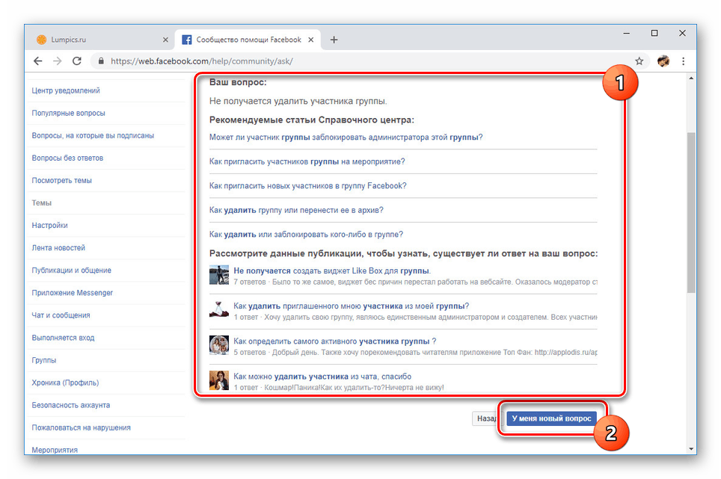Open post about Like Box widget
721x479 pixels.
pyautogui.click(x=332, y=271)
